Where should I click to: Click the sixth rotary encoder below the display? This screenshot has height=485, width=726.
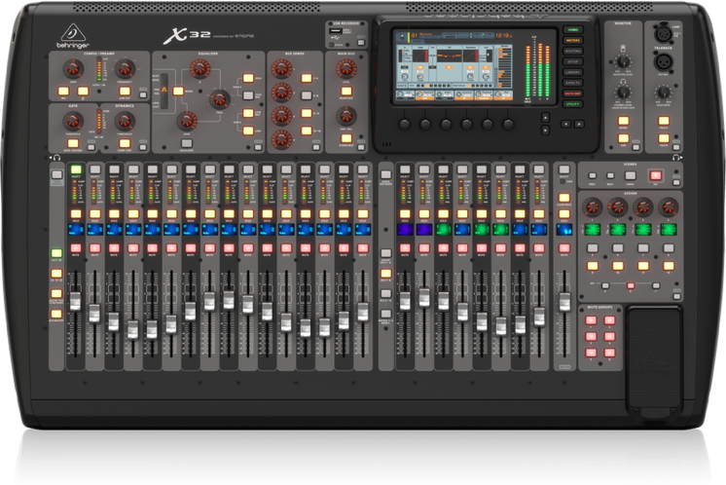[x=508, y=124]
